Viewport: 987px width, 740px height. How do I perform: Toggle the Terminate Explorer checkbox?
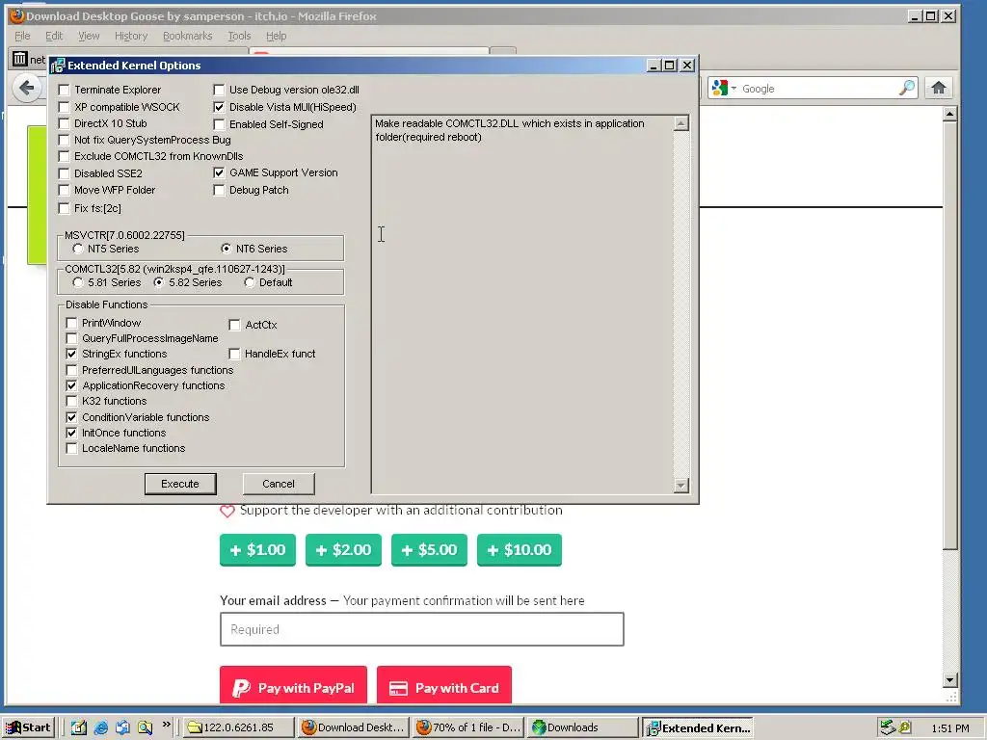point(65,90)
